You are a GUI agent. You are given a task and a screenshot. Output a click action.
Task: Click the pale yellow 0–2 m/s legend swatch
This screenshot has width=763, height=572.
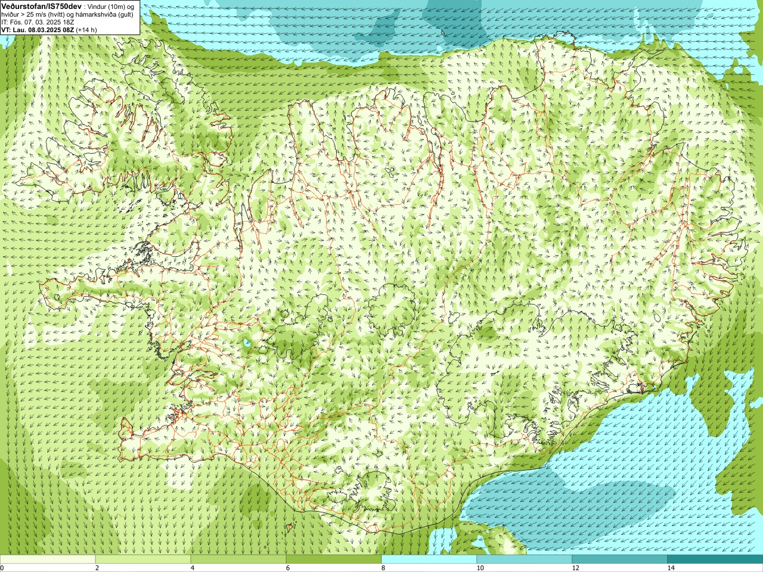(x=48, y=559)
